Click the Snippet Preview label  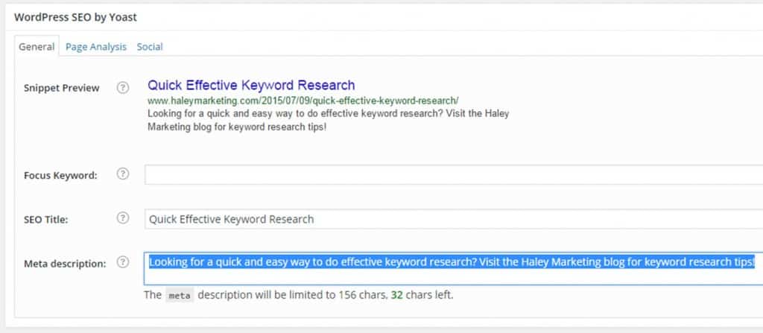tap(61, 88)
